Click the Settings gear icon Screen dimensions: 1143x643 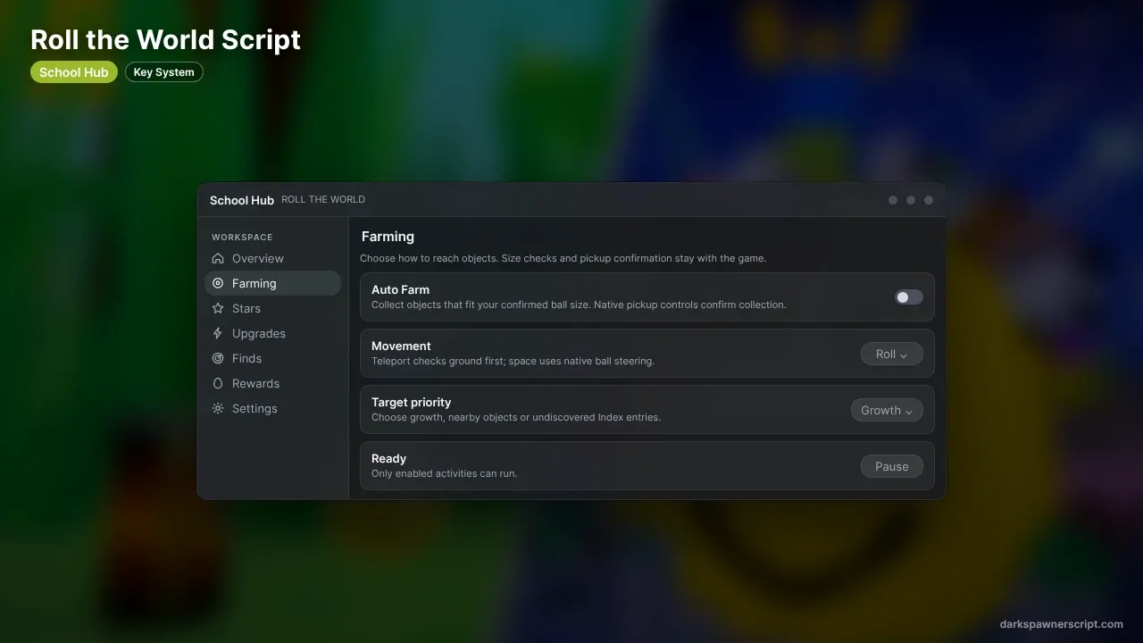click(218, 408)
